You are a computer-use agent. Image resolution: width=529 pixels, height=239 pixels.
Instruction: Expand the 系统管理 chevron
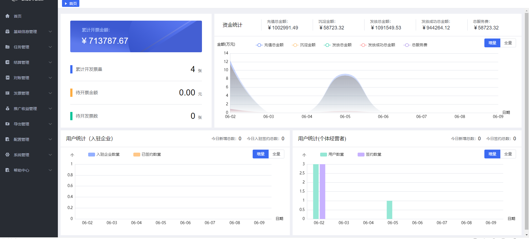pos(50,155)
